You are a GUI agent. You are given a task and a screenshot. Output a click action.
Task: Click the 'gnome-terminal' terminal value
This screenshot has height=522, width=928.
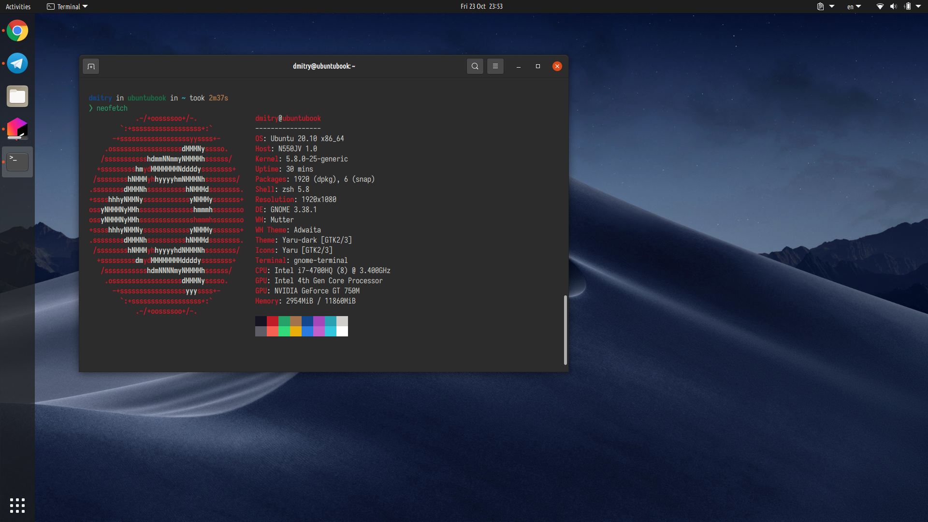click(x=321, y=261)
